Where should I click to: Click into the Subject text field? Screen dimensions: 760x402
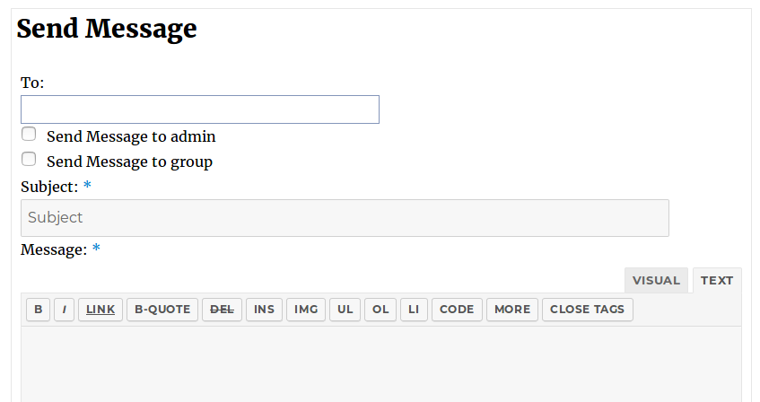click(x=345, y=218)
